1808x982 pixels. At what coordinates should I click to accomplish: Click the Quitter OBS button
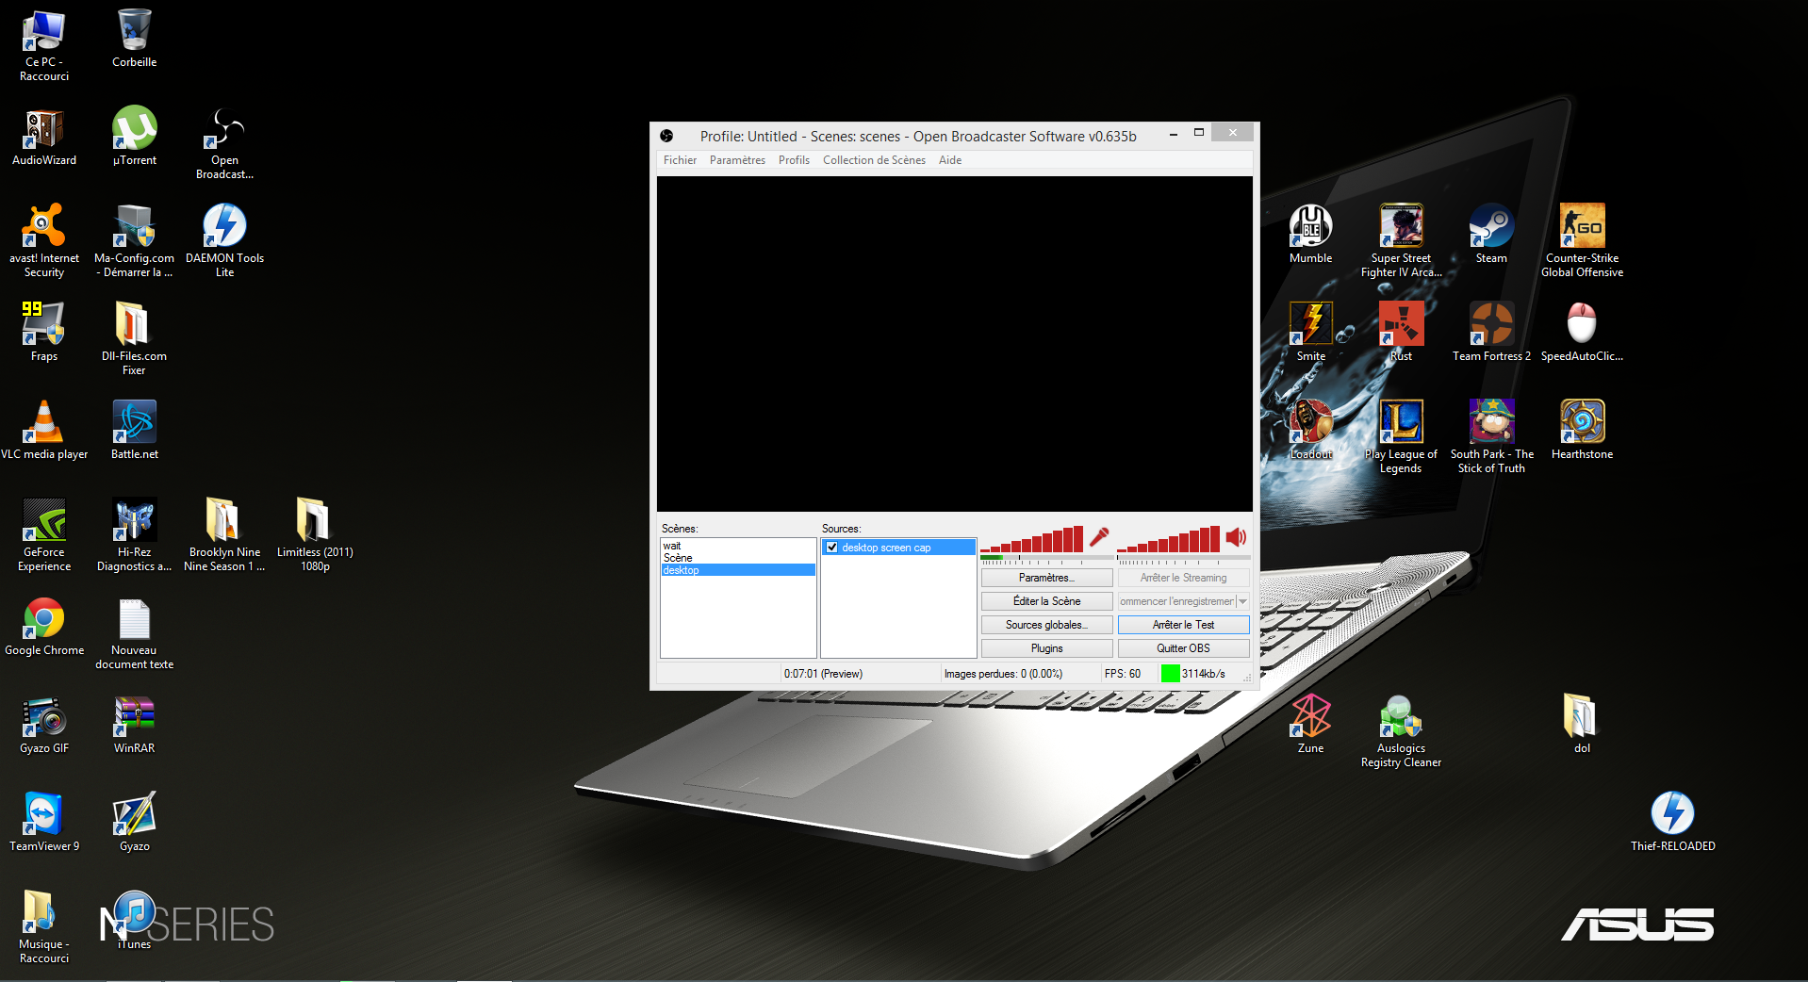[x=1183, y=648]
